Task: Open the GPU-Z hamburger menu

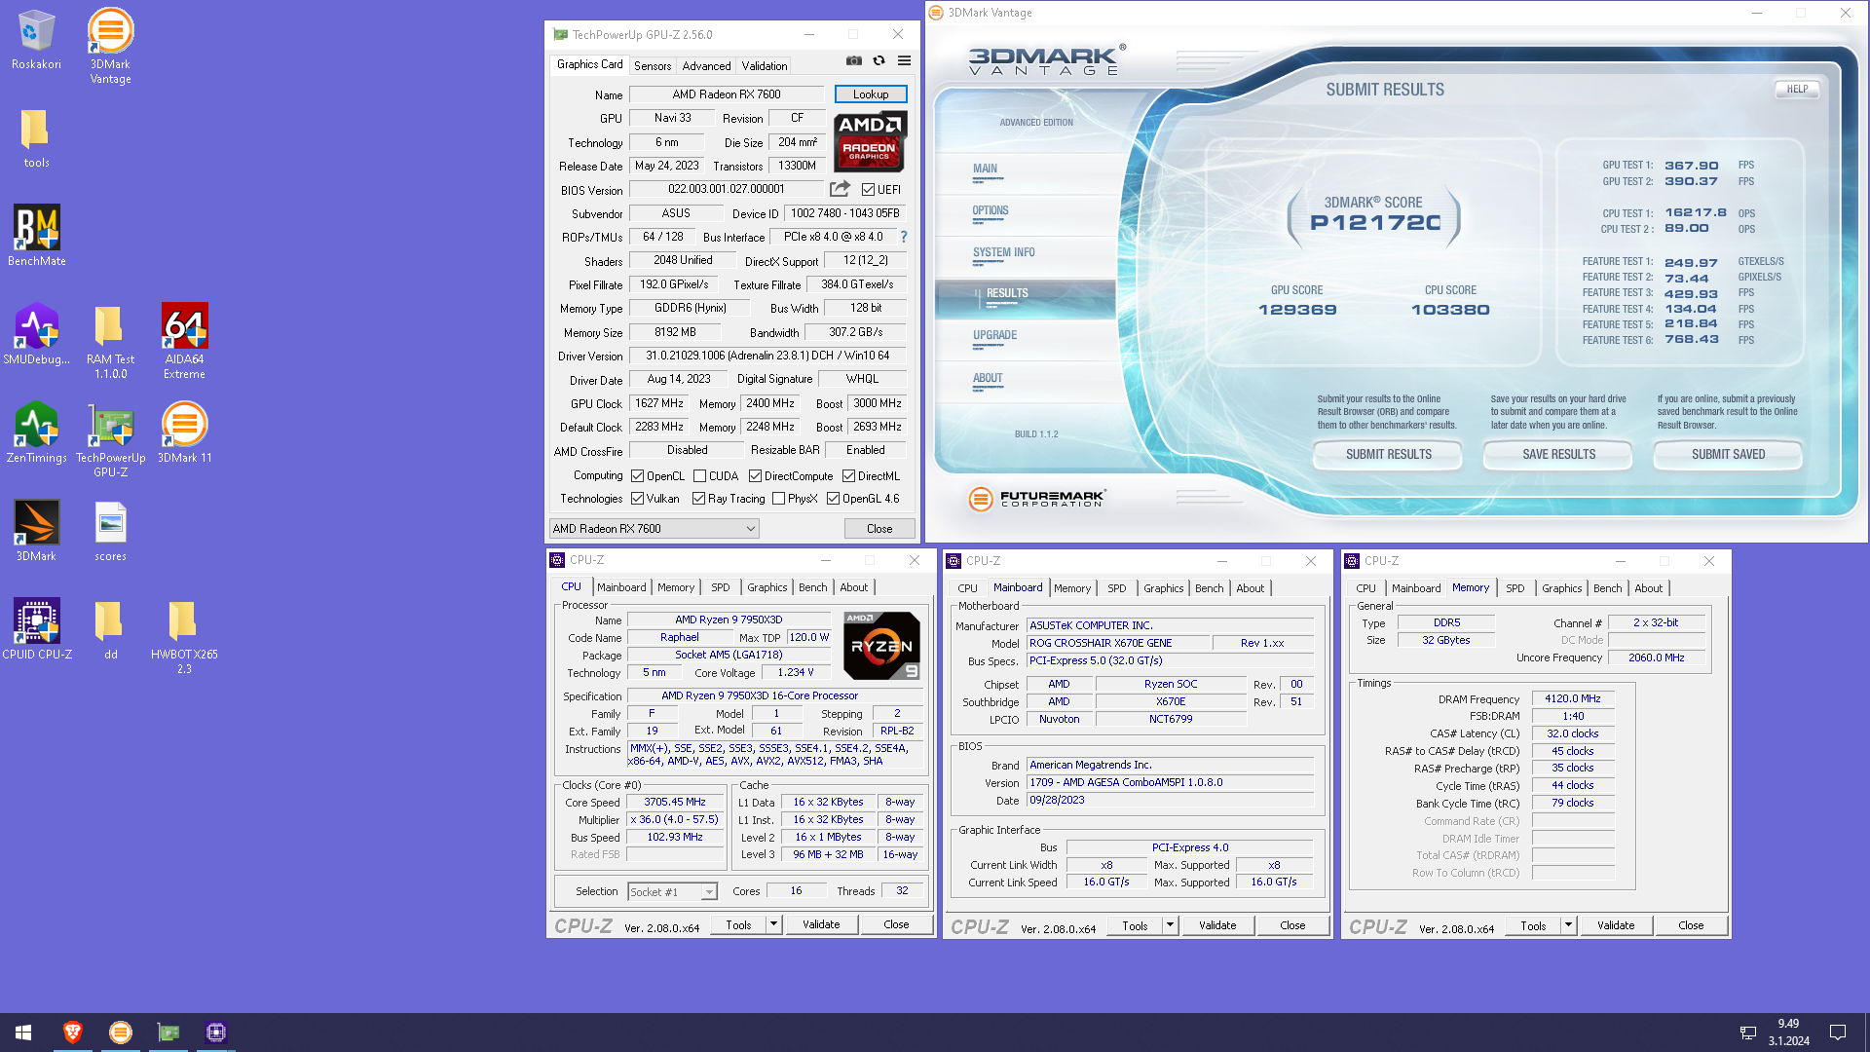Action: tap(904, 60)
